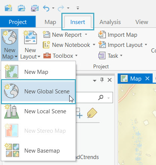Click the New Report icon
Screen dimensions: 156x165
click(x=46, y=34)
